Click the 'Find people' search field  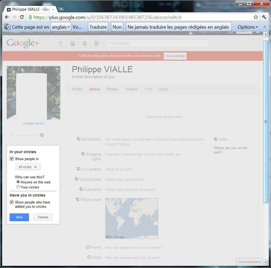(158, 43)
